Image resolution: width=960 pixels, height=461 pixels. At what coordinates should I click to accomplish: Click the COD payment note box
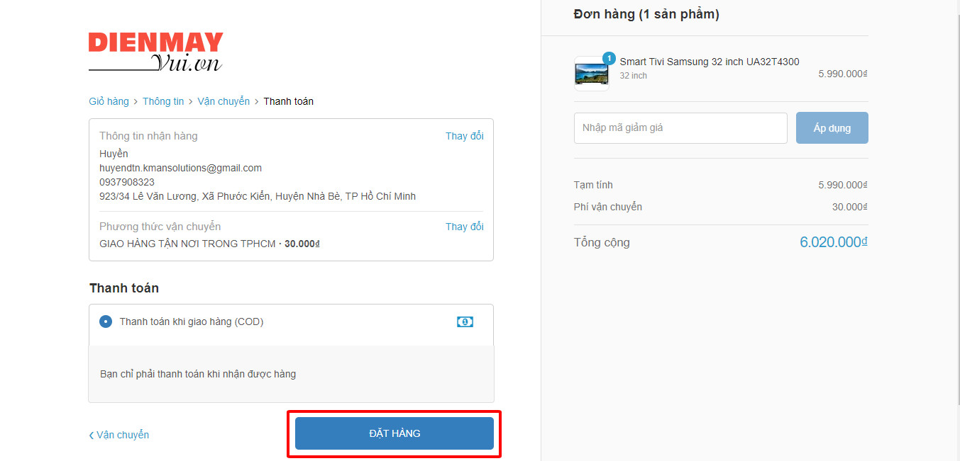click(291, 374)
